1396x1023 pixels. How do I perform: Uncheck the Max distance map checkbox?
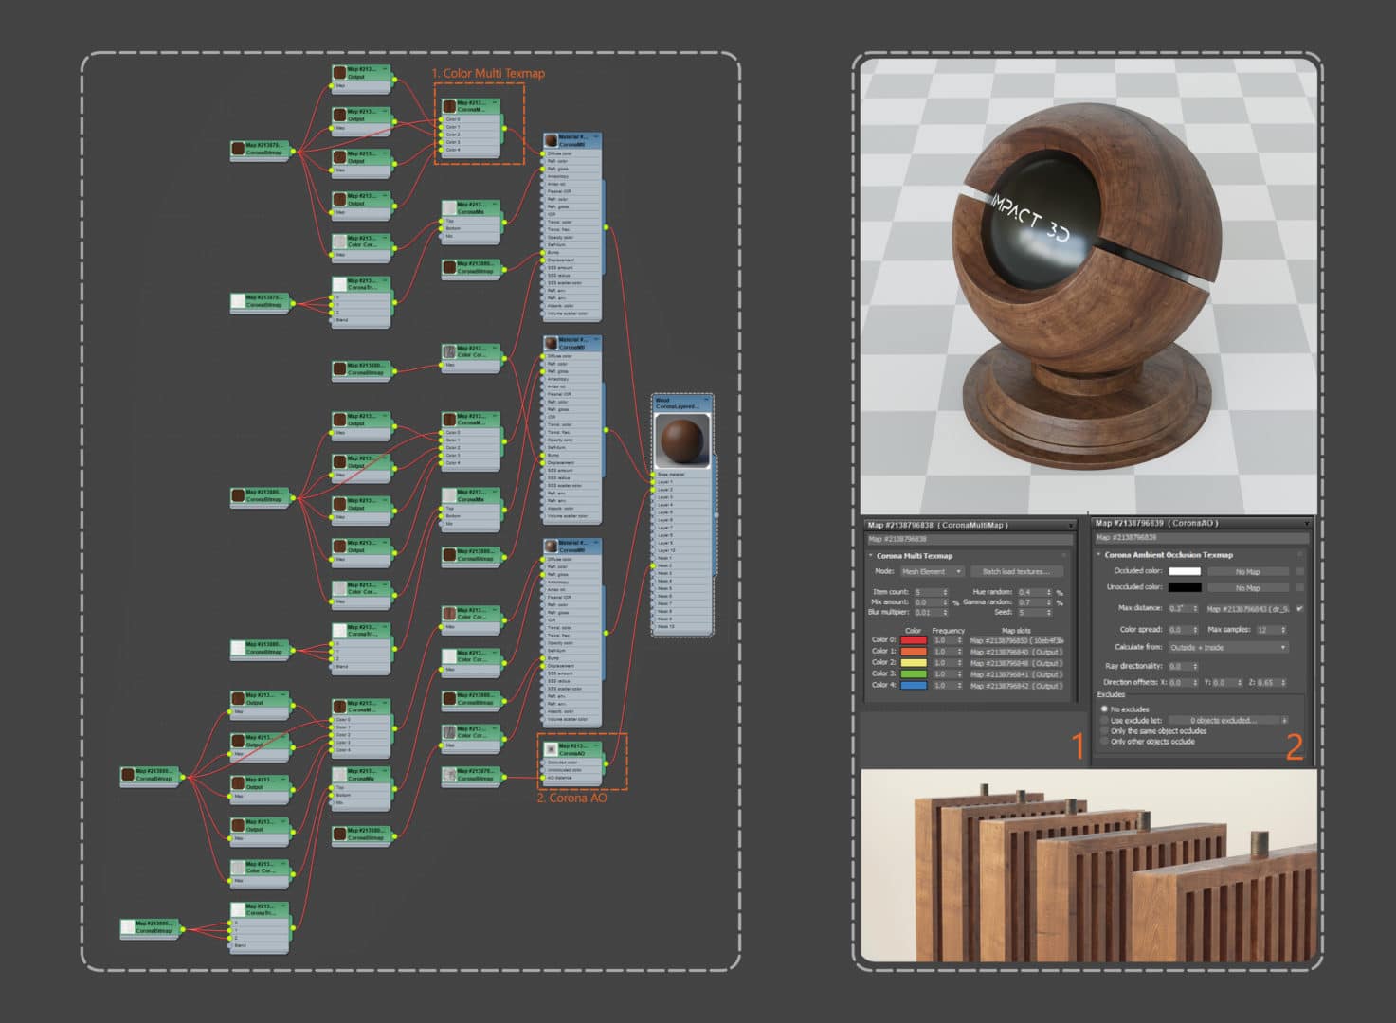(1299, 609)
